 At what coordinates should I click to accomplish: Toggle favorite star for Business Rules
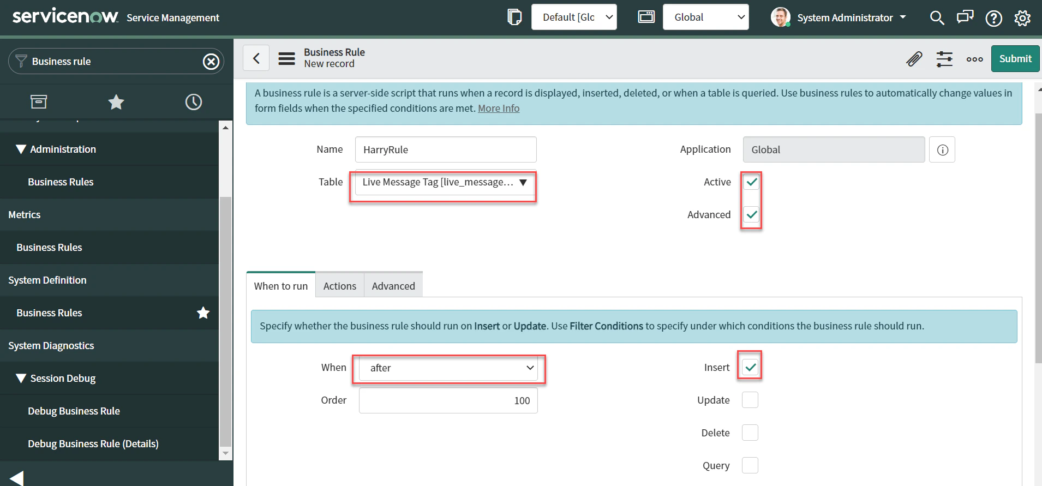click(x=203, y=313)
